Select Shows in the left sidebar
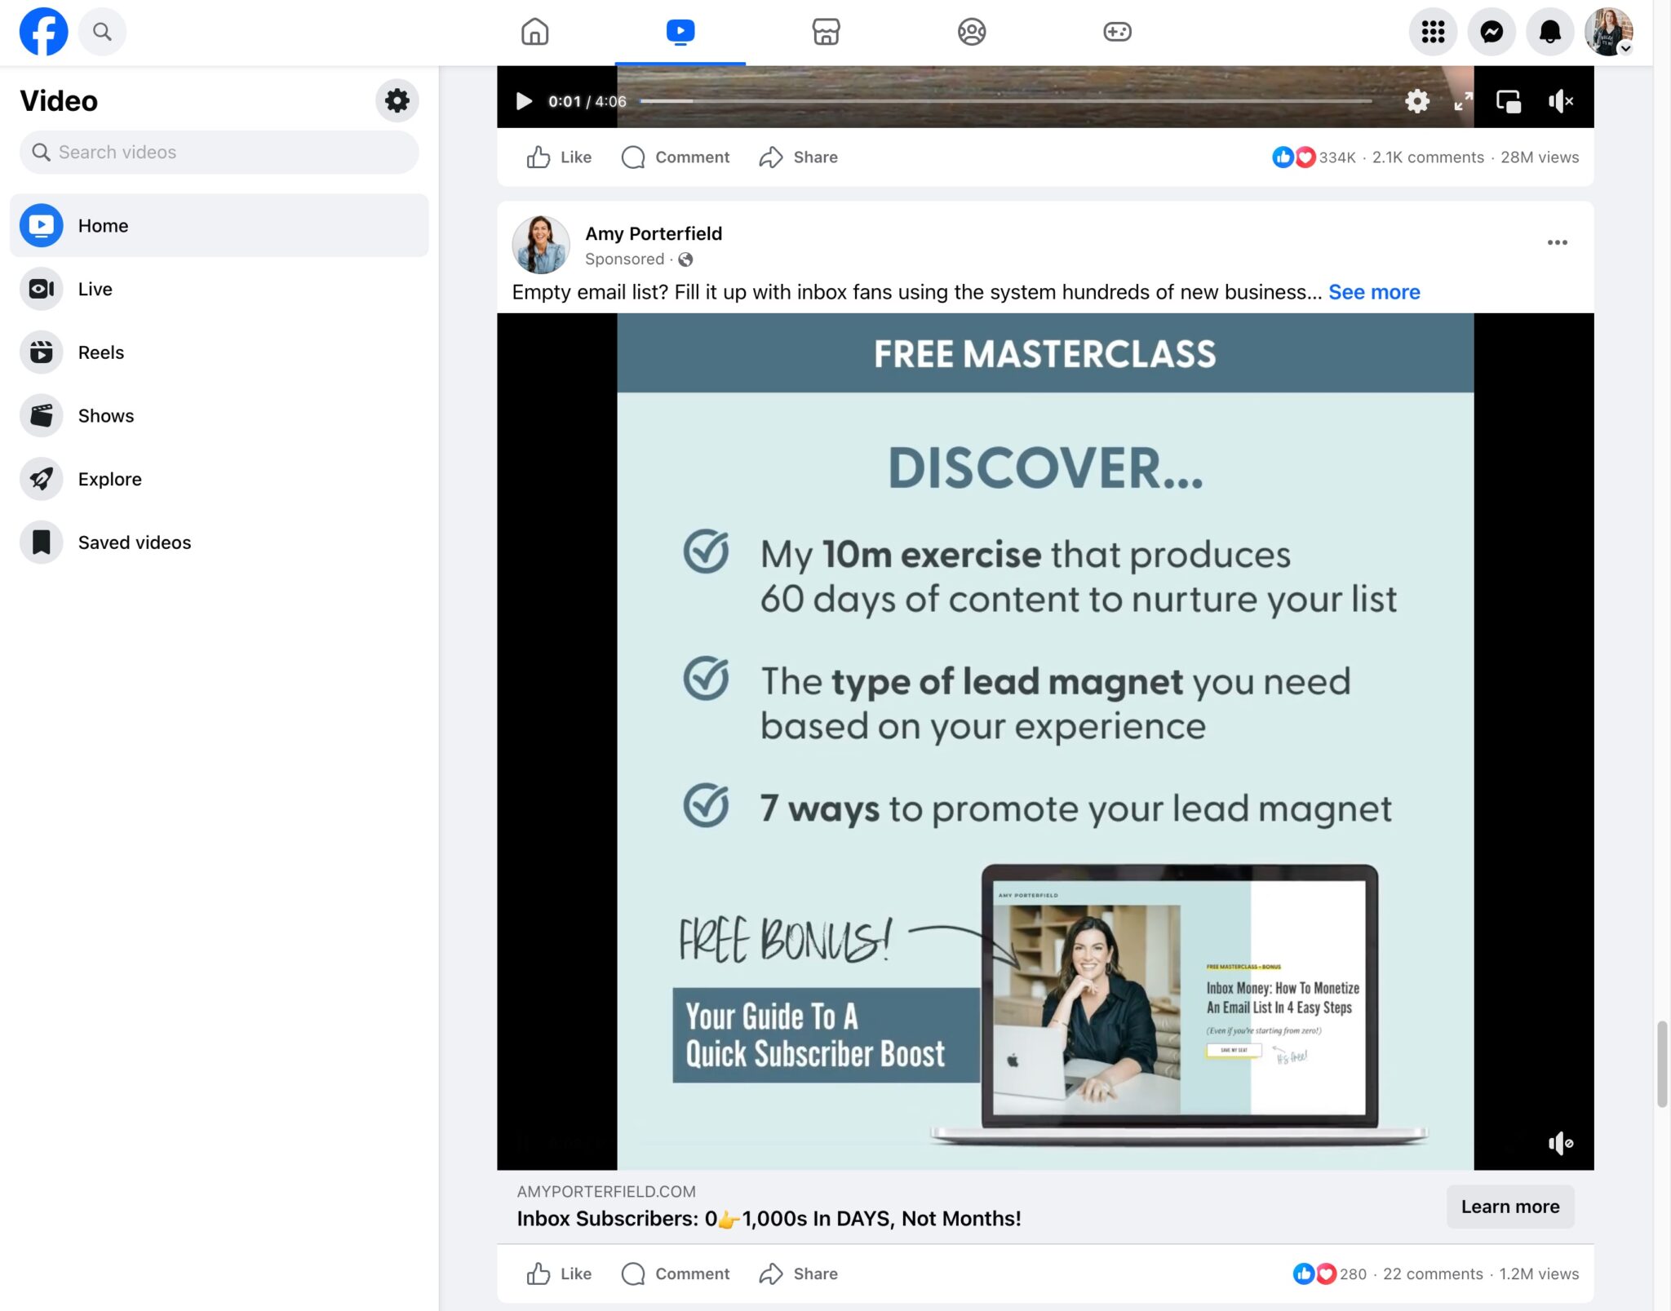Screen dimensions: 1671x1311 [x=106, y=415]
